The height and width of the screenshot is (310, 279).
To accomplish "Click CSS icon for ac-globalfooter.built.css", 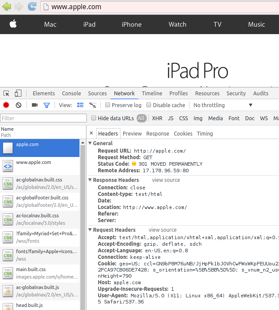I will coord(8,202).
